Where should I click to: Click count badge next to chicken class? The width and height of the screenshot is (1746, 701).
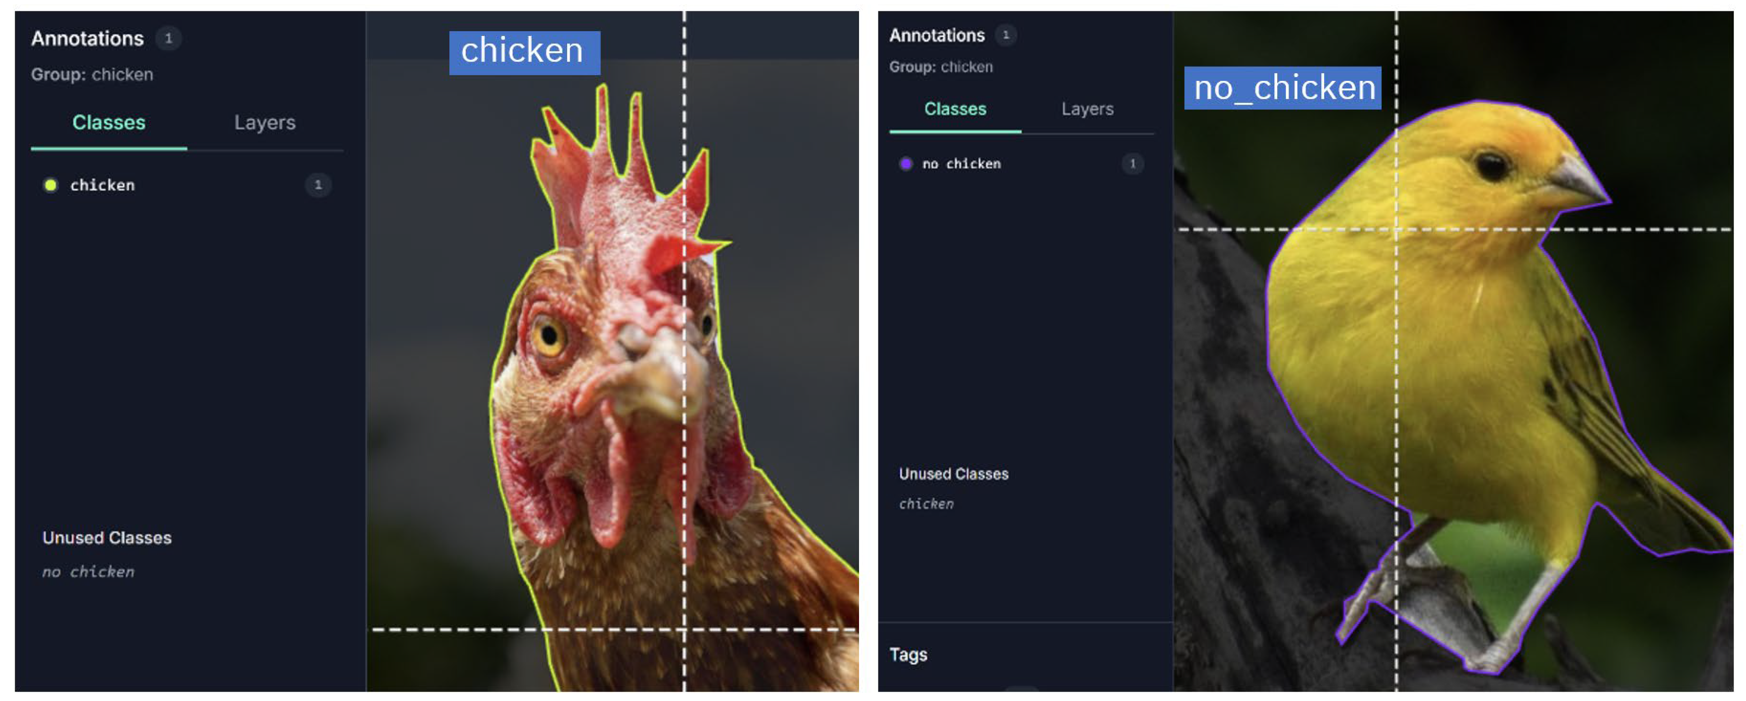(317, 186)
